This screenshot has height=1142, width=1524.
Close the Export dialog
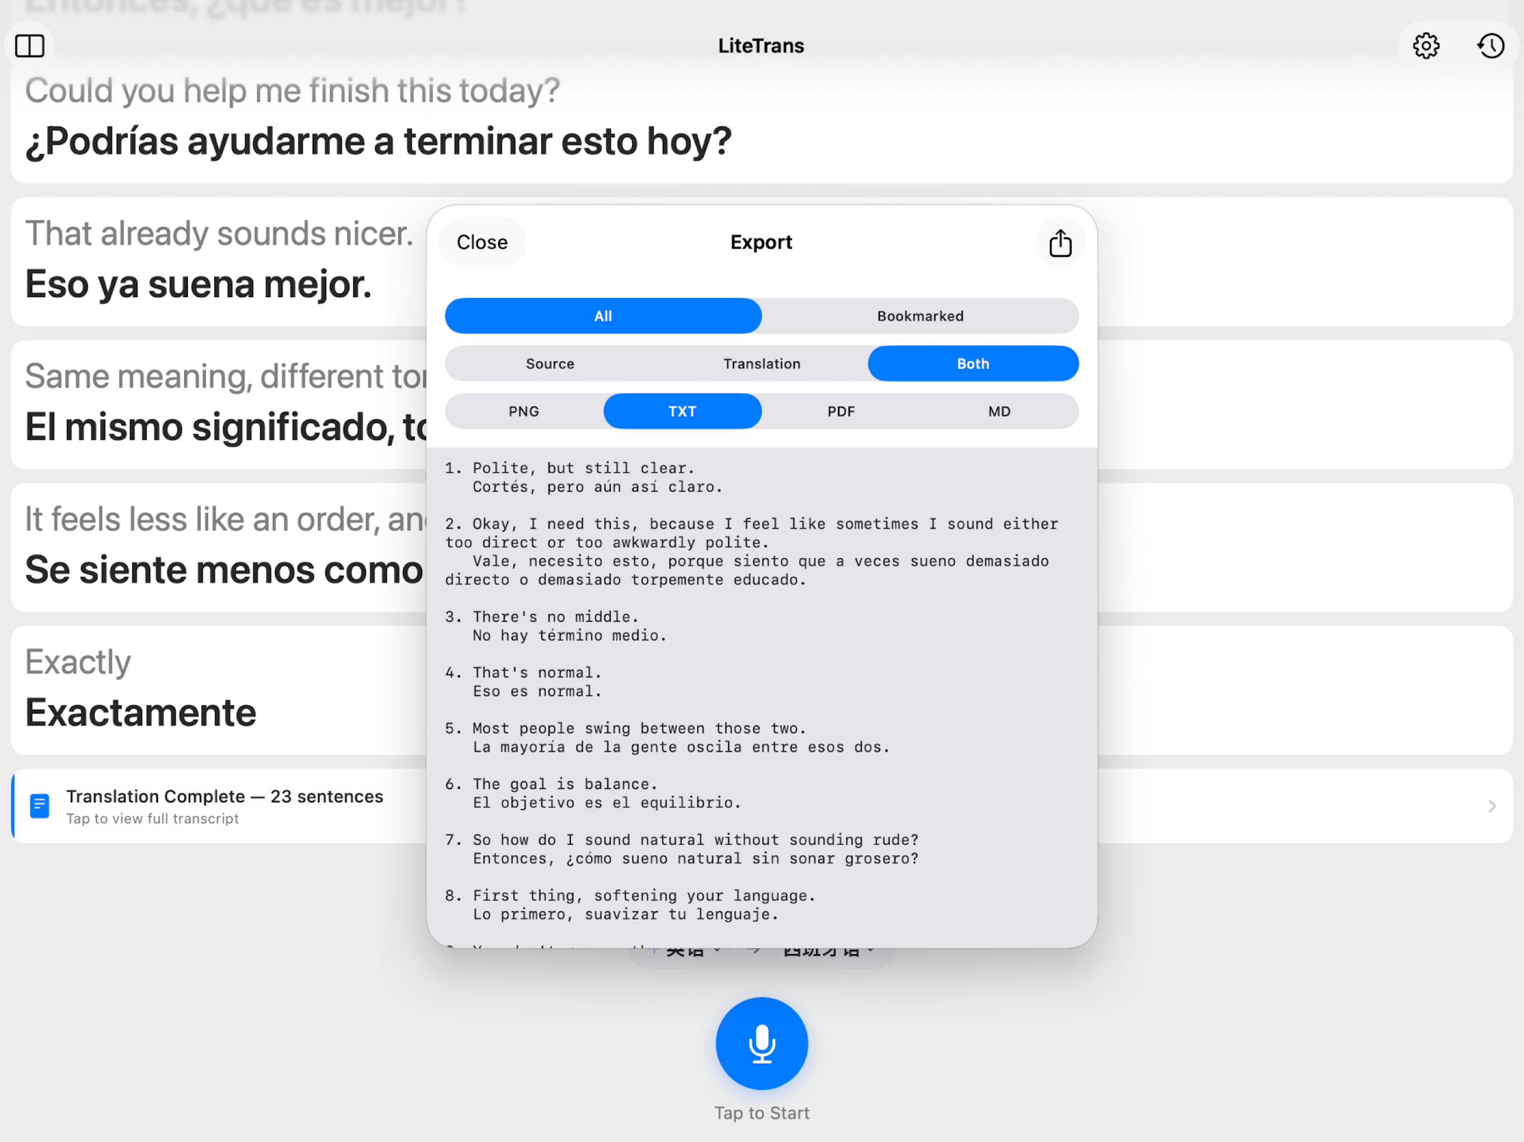(483, 243)
